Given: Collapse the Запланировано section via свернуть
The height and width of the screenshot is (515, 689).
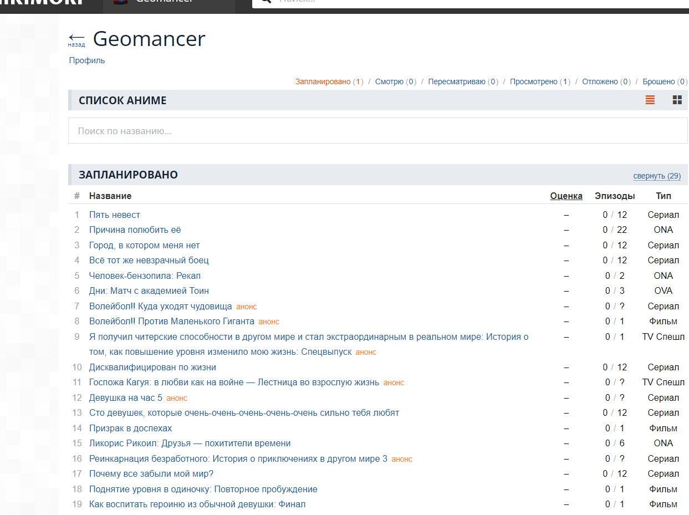Looking at the screenshot, I should [x=657, y=176].
